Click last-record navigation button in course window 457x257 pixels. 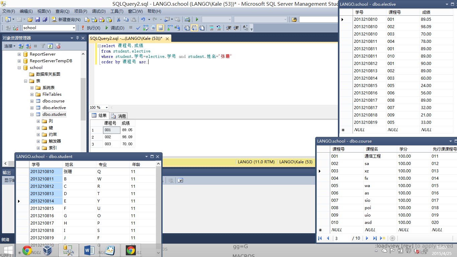375,238
